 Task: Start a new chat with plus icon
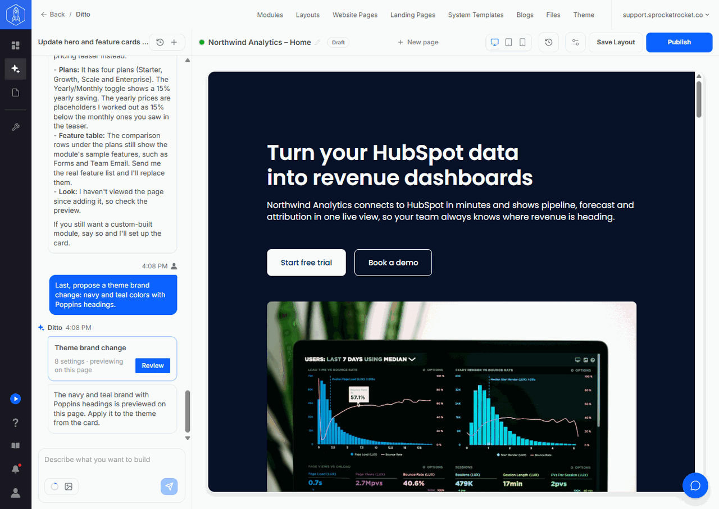click(174, 42)
